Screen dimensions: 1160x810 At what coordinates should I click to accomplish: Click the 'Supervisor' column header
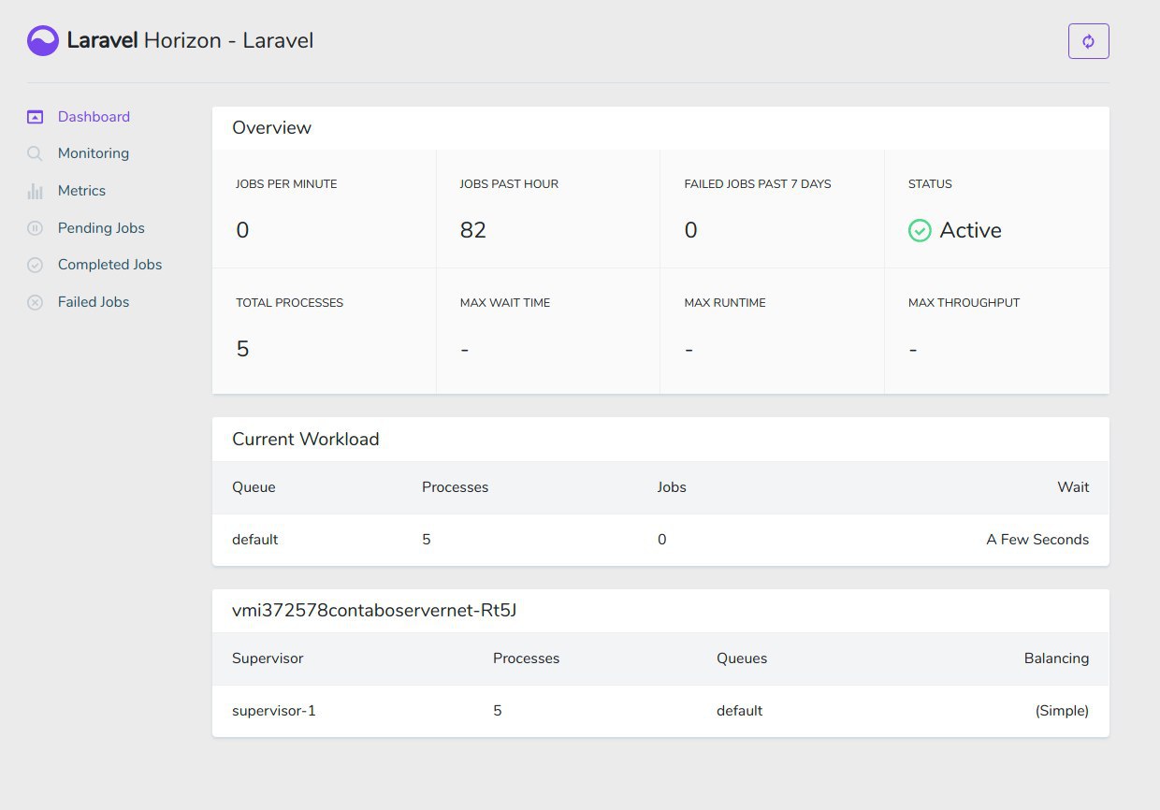click(268, 658)
